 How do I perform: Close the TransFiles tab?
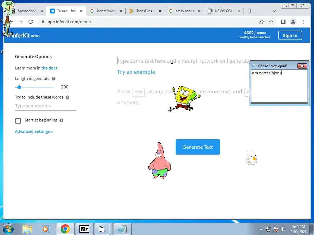click(x=160, y=11)
